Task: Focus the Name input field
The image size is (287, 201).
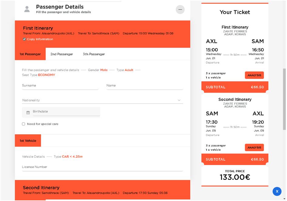Action: pyautogui.click(x=145, y=86)
